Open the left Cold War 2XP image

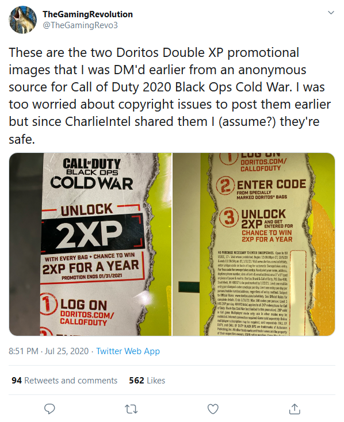pyautogui.click(x=90, y=244)
